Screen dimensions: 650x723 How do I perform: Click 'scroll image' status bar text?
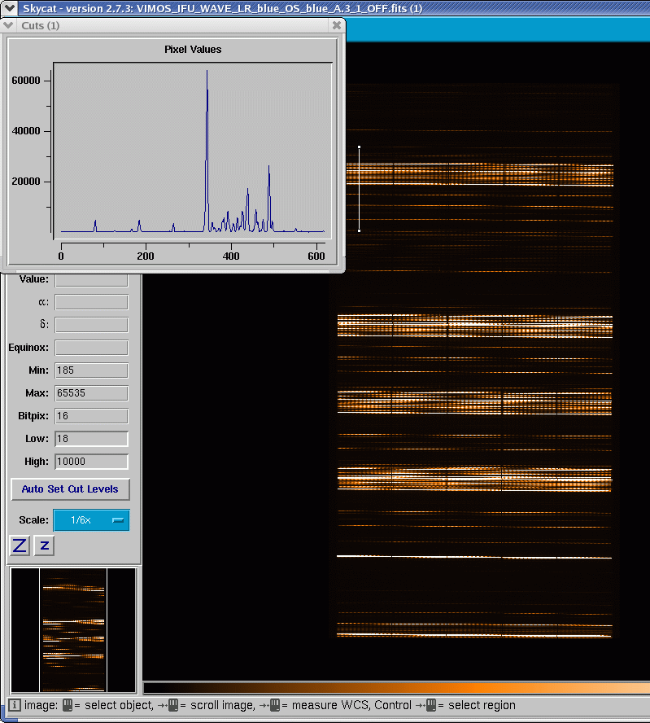(222, 705)
